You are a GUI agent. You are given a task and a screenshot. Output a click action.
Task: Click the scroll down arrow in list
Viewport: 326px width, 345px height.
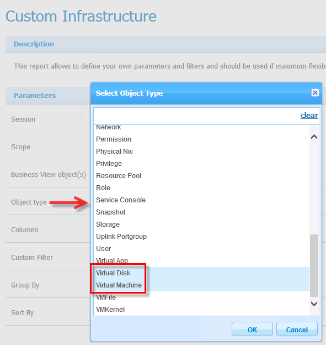[x=314, y=304]
